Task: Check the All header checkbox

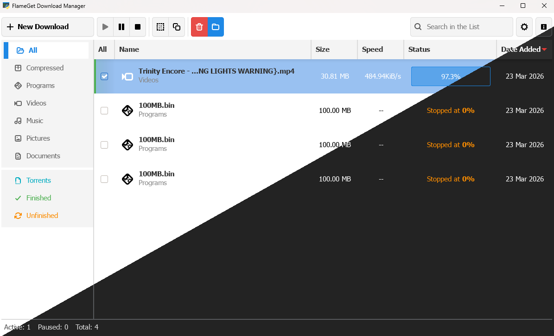Action: coord(103,50)
